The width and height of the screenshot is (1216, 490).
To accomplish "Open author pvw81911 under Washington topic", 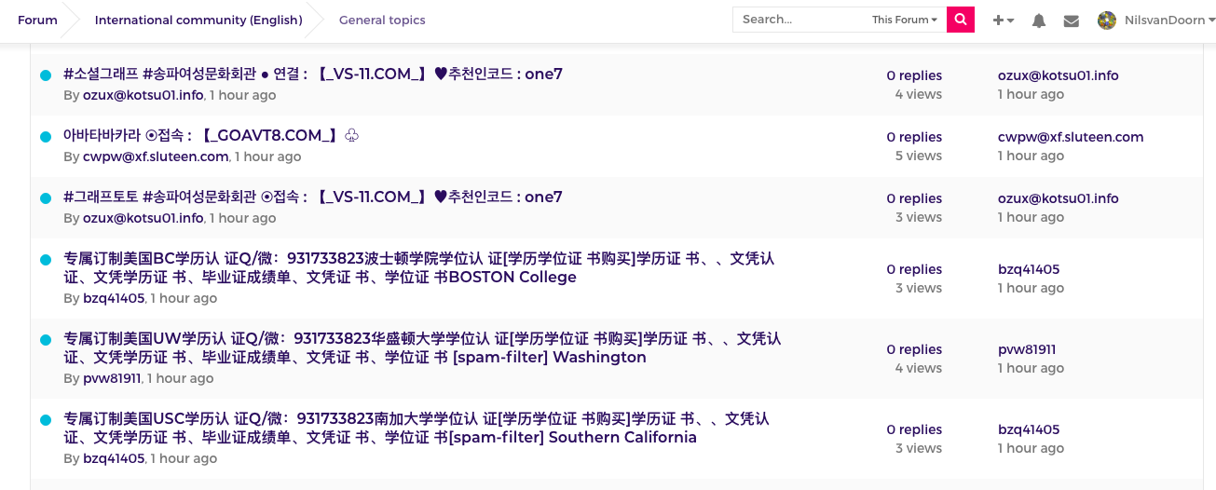I will coord(112,378).
